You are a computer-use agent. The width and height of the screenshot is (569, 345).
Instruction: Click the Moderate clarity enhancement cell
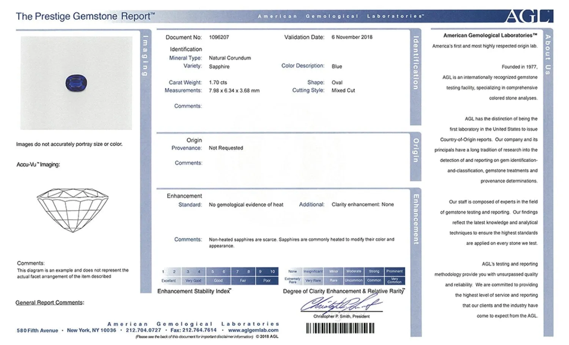click(354, 271)
